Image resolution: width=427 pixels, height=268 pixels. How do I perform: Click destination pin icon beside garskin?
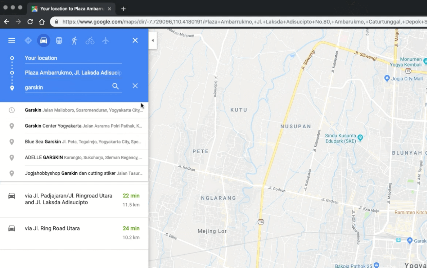point(12,88)
